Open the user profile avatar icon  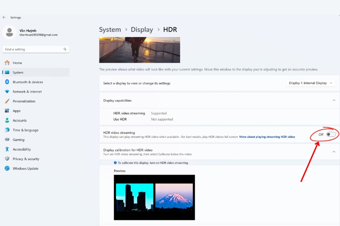[x=9, y=32]
